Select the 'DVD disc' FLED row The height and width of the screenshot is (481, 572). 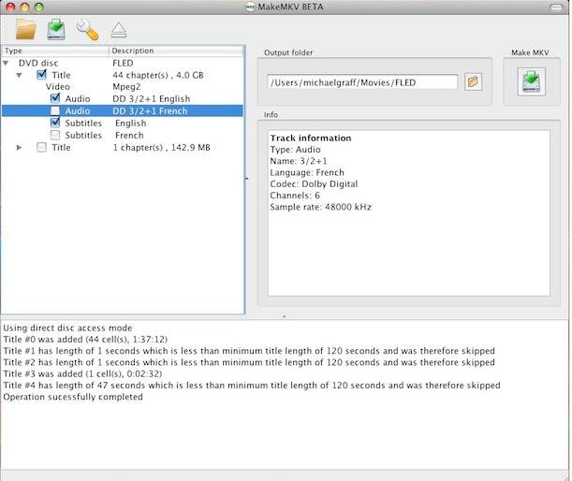(123, 63)
